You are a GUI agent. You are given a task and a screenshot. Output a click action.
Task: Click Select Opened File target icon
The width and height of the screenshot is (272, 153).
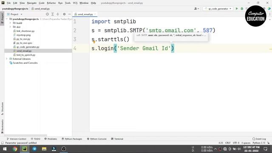point(47,14)
